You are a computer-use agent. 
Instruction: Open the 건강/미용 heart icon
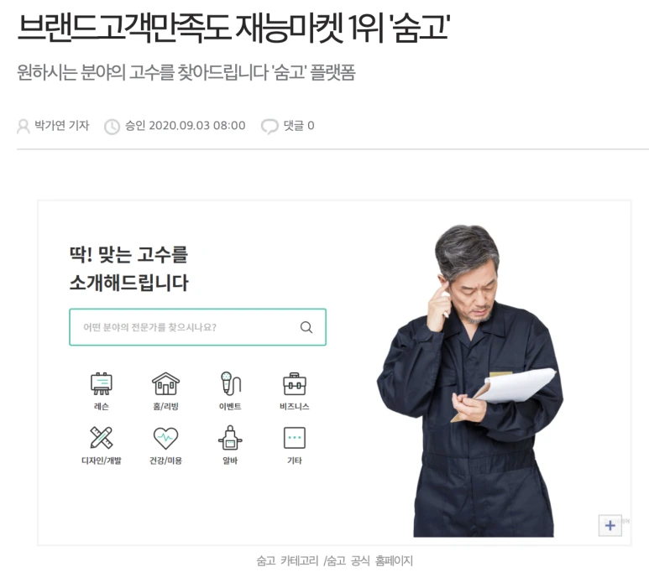pos(165,439)
